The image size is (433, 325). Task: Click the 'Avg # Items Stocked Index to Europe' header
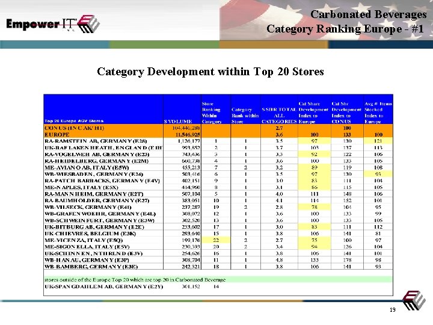click(x=378, y=113)
